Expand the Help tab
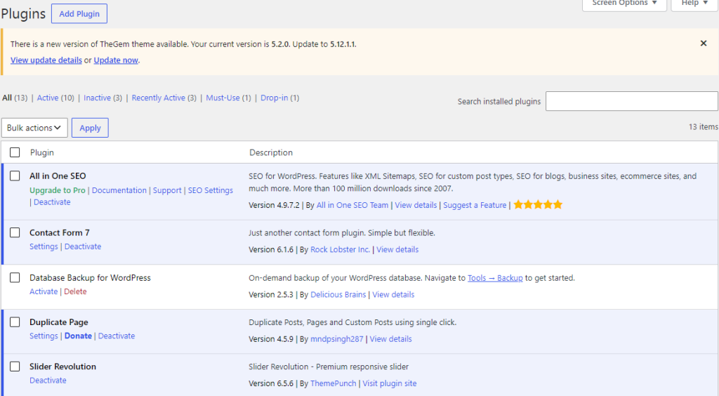Image resolution: width=719 pixels, height=396 pixels. 694,4
